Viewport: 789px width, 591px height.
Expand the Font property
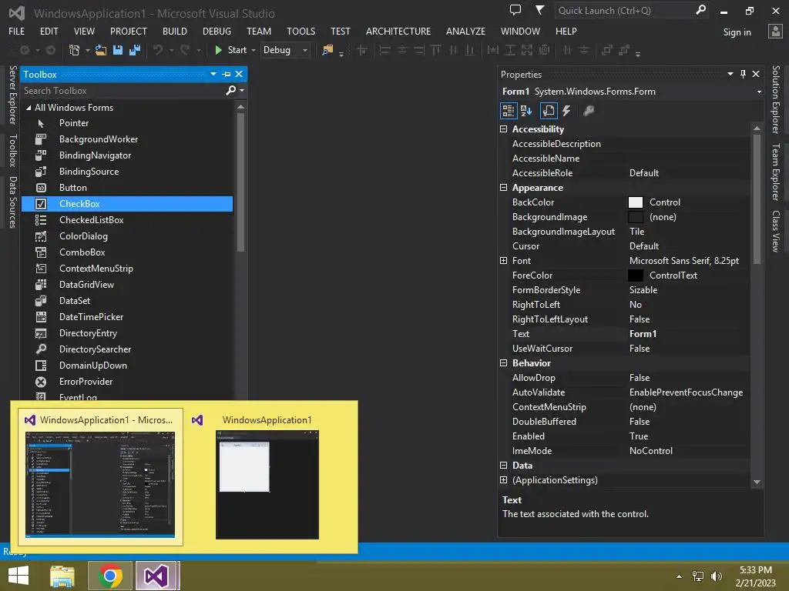pos(503,260)
